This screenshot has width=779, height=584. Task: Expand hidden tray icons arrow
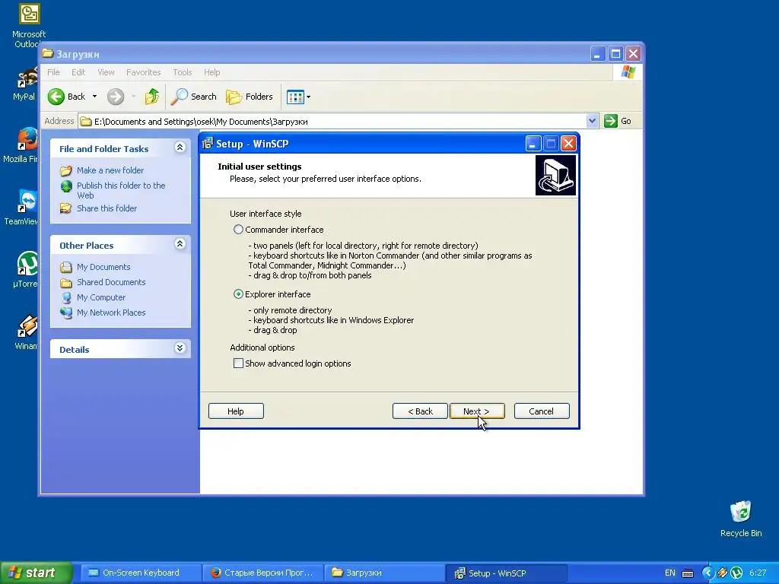pyautogui.click(x=708, y=573)
